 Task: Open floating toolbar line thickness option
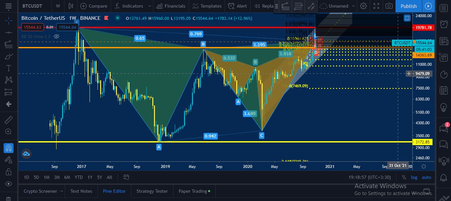pos(298,6)
